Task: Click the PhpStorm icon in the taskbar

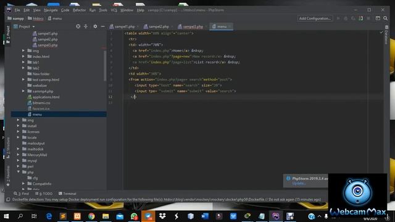Action: click(x=276, y=216)
